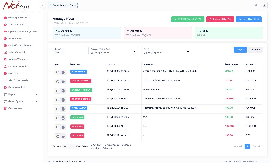Click printer icon for CARİDEN-TAHSİLAT row
This screenshot has height=163, width=271.
(x=63, y=91)
